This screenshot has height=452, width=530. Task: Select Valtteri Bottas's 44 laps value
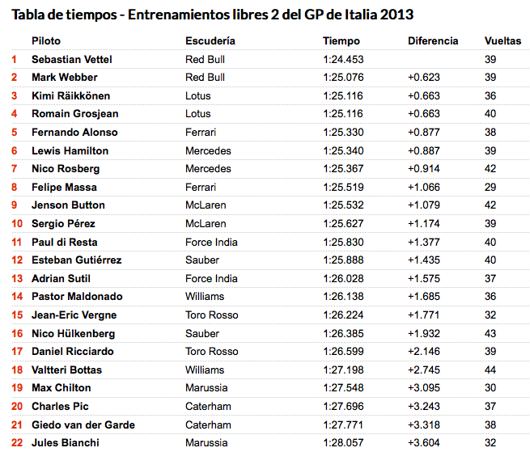point(490,370)
